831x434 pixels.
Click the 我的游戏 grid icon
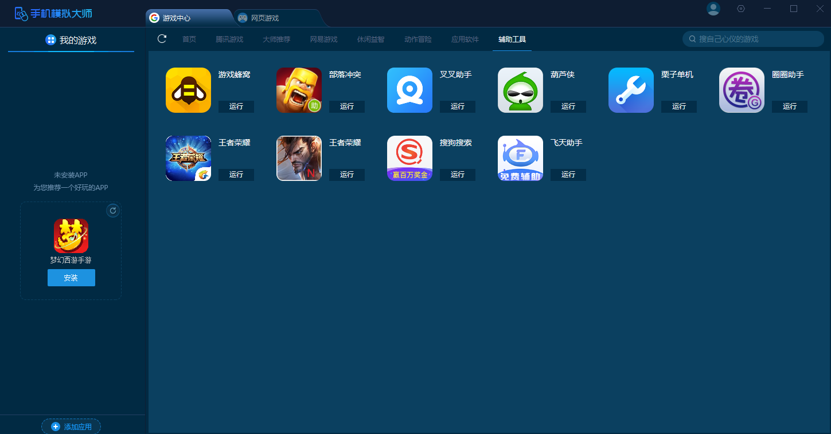point(50,40)
